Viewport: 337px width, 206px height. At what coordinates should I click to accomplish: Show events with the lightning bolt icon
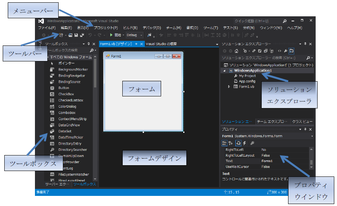click(x=244, y=143)
